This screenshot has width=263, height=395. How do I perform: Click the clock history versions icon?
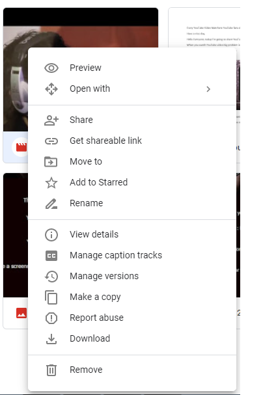pyautogui.click(x=51, y=277)
